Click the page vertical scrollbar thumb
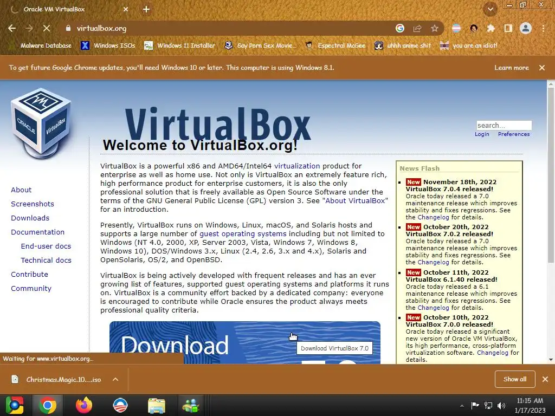Screen dimensions: 555x416 (551, 175)
